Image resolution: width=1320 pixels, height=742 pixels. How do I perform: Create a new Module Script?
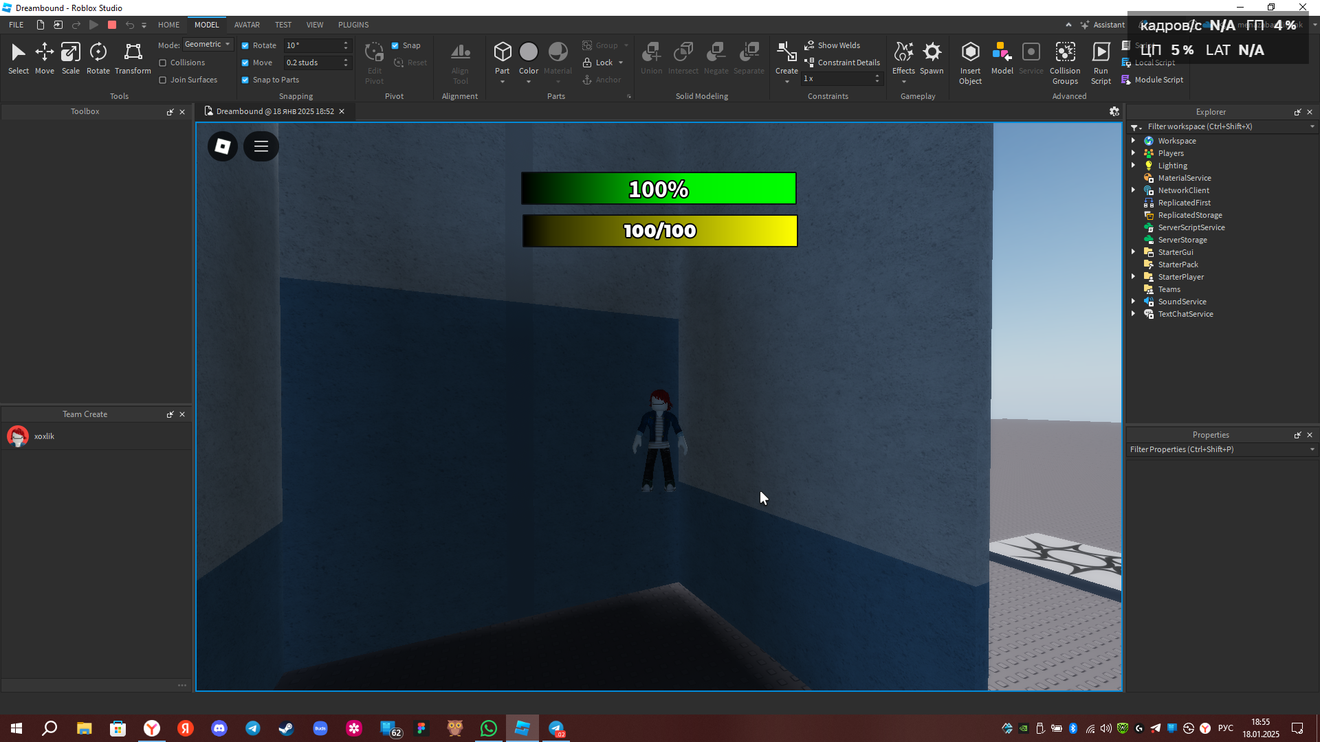(1152, 80)
